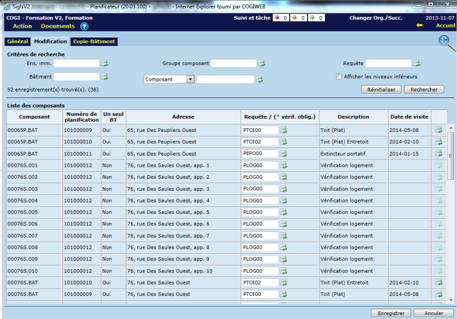Open lookup icon beside Groupe composant field
The width and height of the screenshot is (457, 319).
261,63
